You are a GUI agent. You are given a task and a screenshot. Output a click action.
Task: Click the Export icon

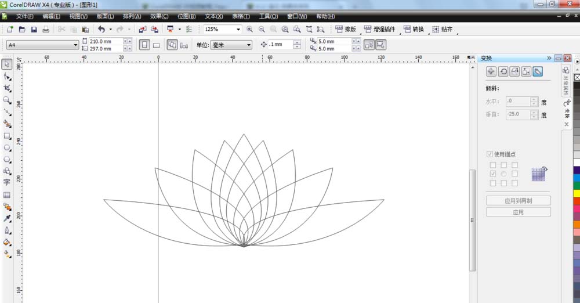[x=155, y=29]
